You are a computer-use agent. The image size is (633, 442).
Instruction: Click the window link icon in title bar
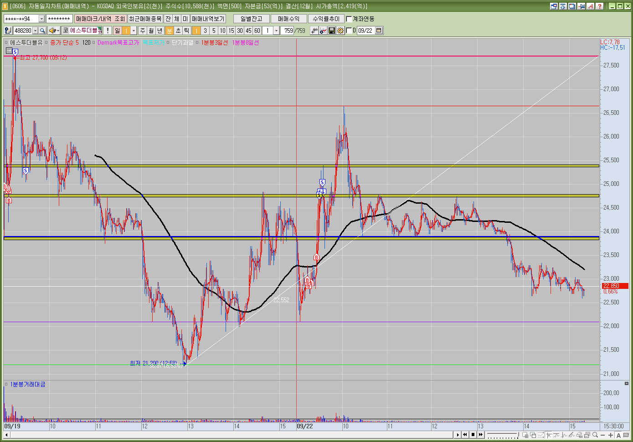click(x=554, y=6)
